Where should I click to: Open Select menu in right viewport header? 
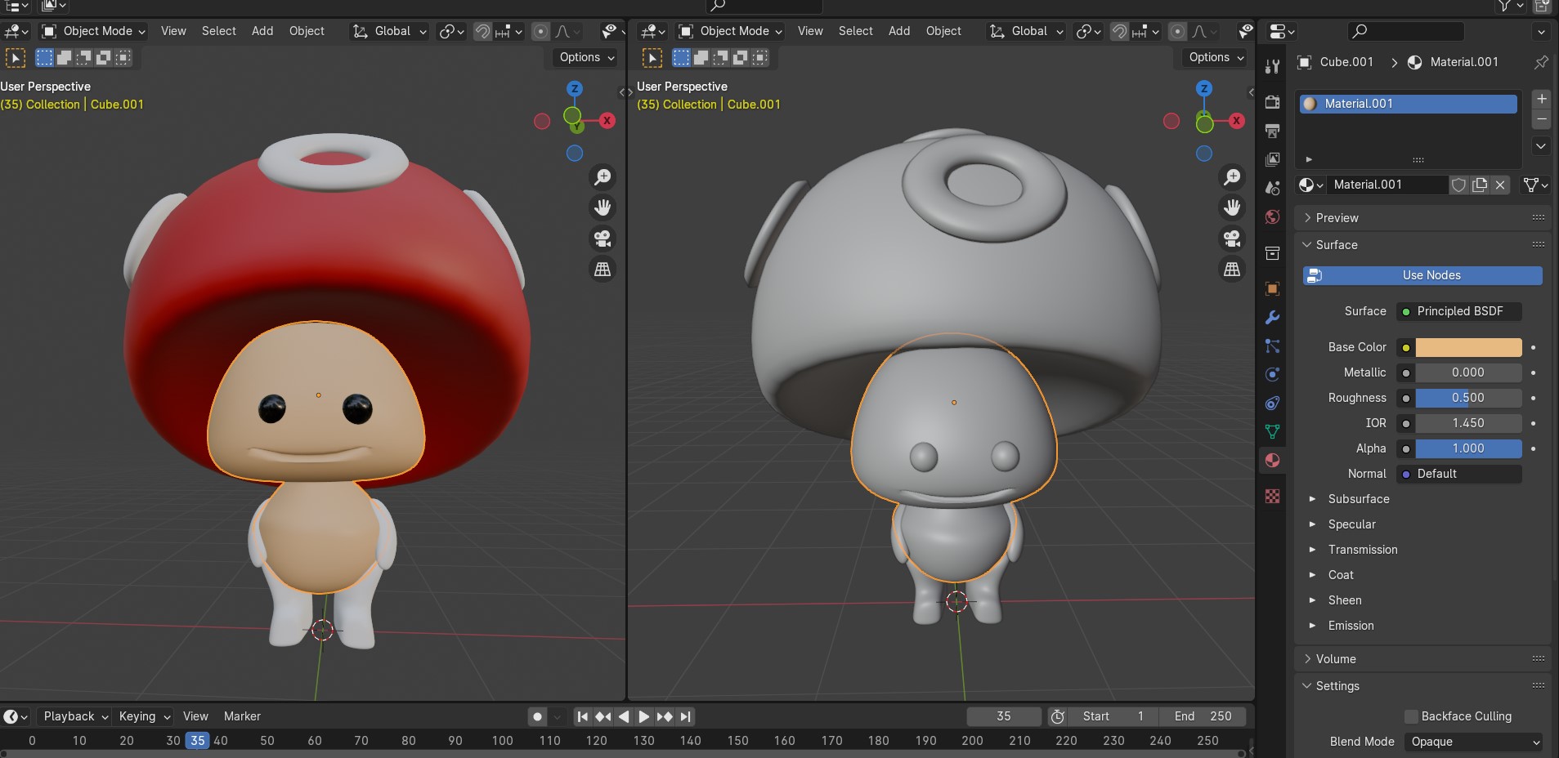pos(856,31)
